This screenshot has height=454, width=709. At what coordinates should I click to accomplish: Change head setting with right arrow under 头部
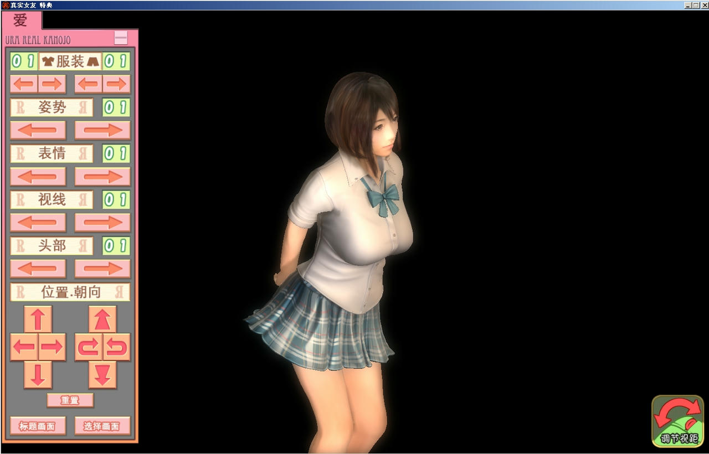click(101, 268)
